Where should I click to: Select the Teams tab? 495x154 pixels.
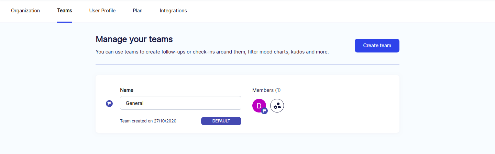click(65, 11)
